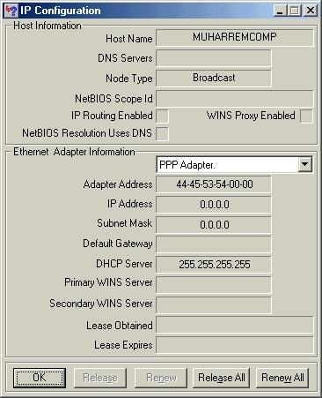Click the Adapter Address label

click(118, 184)
